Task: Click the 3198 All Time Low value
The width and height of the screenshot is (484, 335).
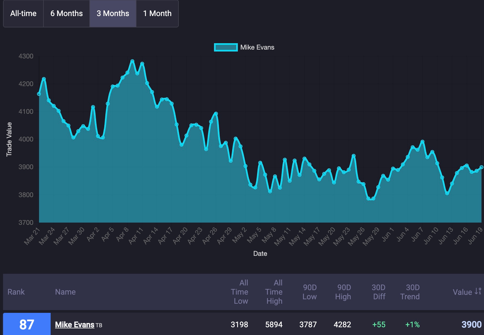Action: [239, 324]
